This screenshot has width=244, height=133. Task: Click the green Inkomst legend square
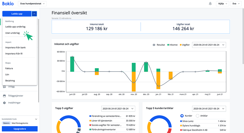click(168, 45)
